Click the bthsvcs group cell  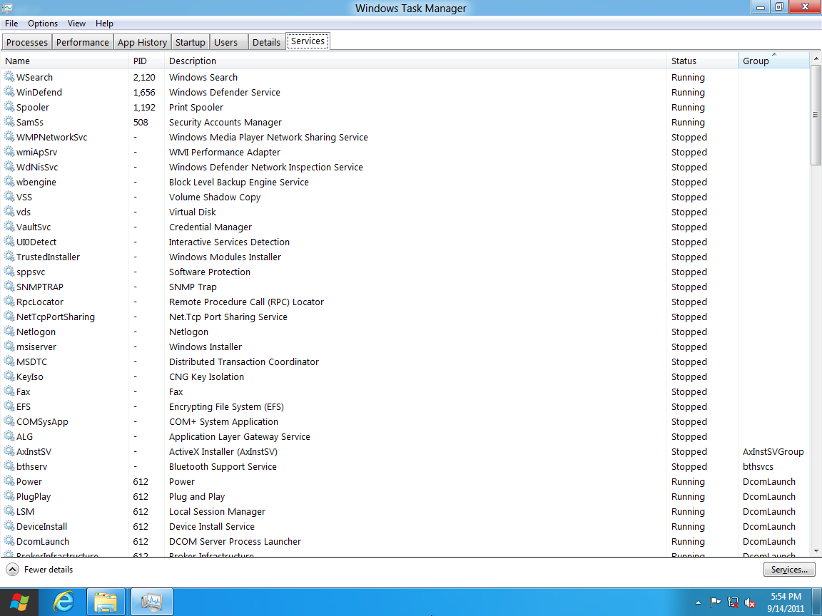point(758,466)
